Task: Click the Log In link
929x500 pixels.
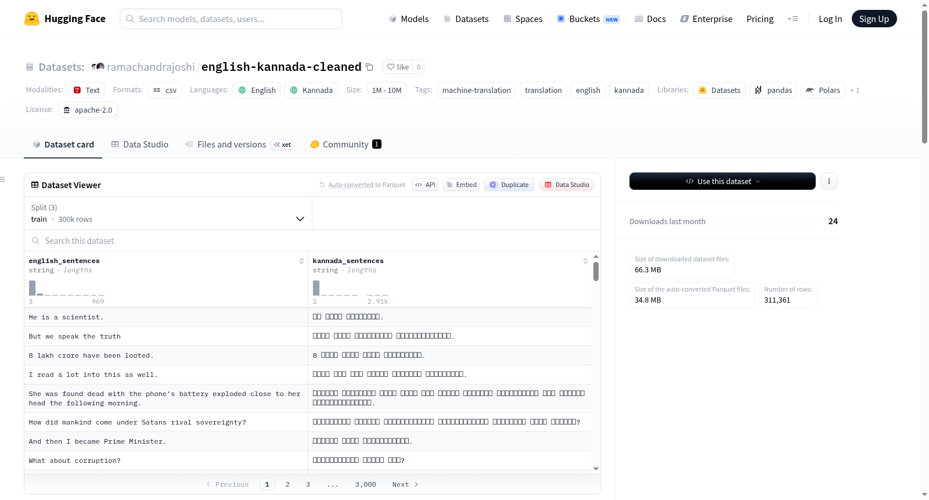Action: (830, 19)
